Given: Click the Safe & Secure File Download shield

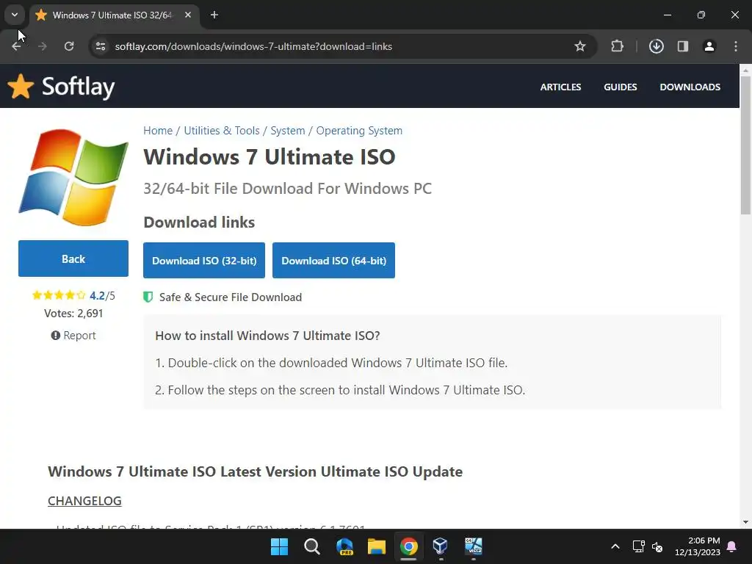Looking at the screenshot, I should 148,297.
